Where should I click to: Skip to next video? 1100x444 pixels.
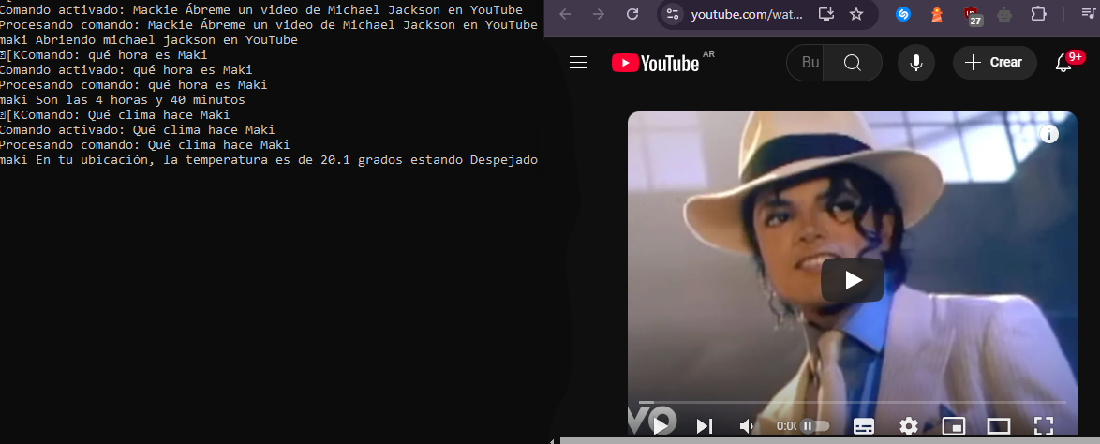(705, 426)
